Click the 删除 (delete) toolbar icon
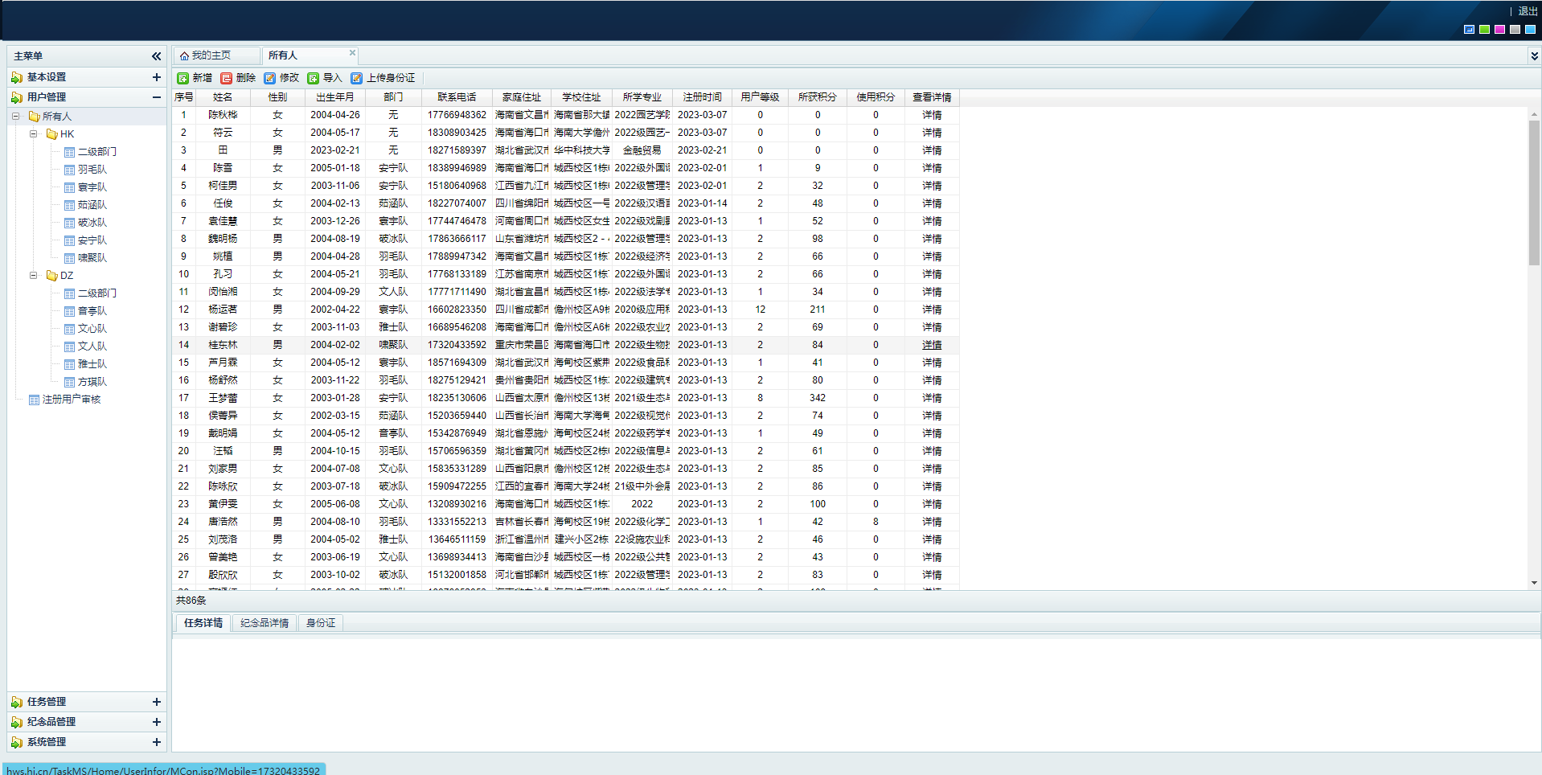 (x=227, y=78)
